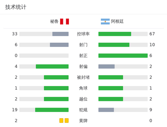The width and height of the screenshot is (167, 127).
Task: Click Peru's green 角球 bar
Action: click(56, 88)
